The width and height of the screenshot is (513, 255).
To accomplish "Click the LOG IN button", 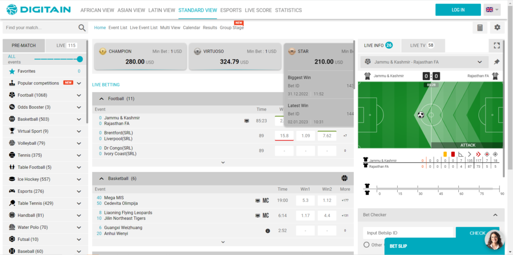I will coord(458,10).
